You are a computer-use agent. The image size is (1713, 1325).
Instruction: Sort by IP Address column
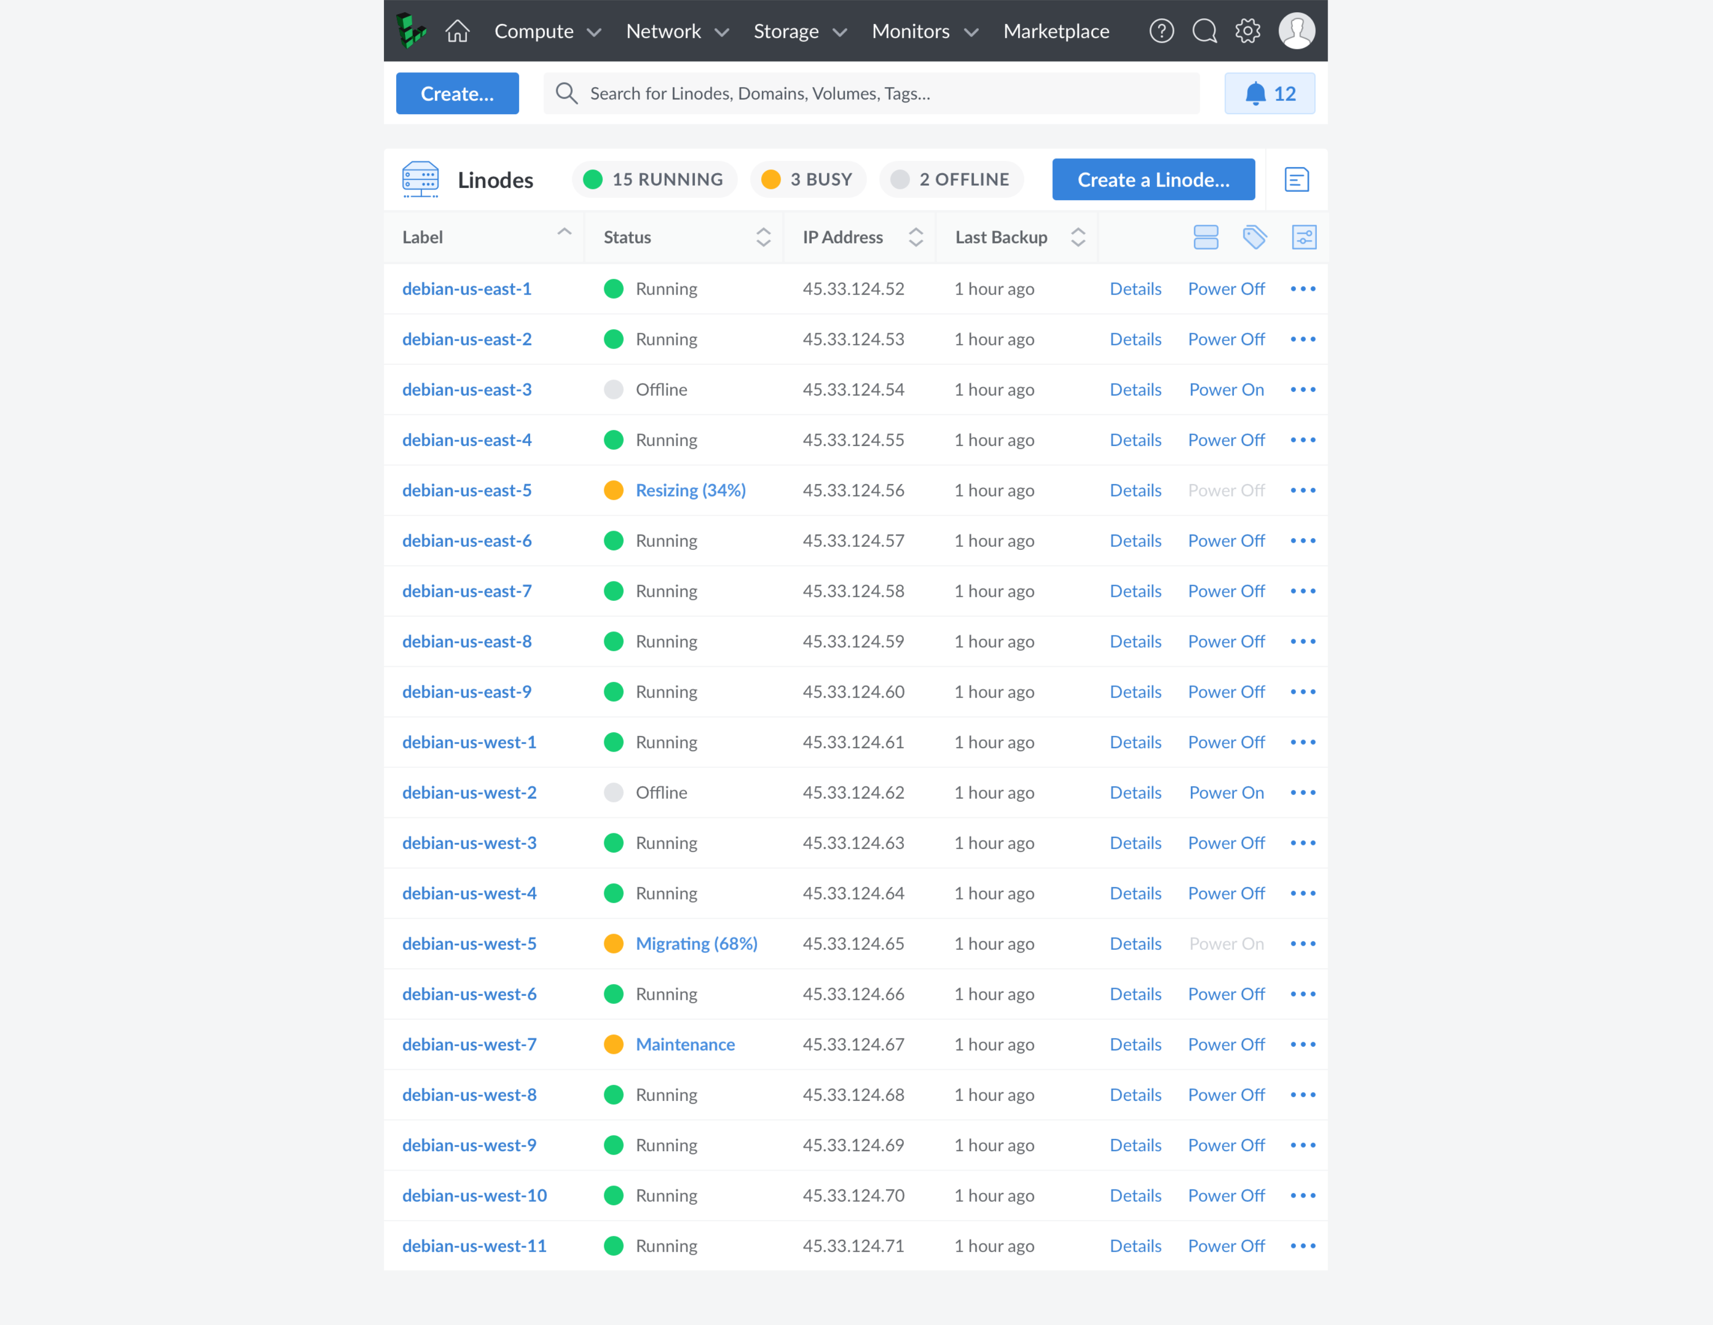pyautogui.click(x=861, y=237)
